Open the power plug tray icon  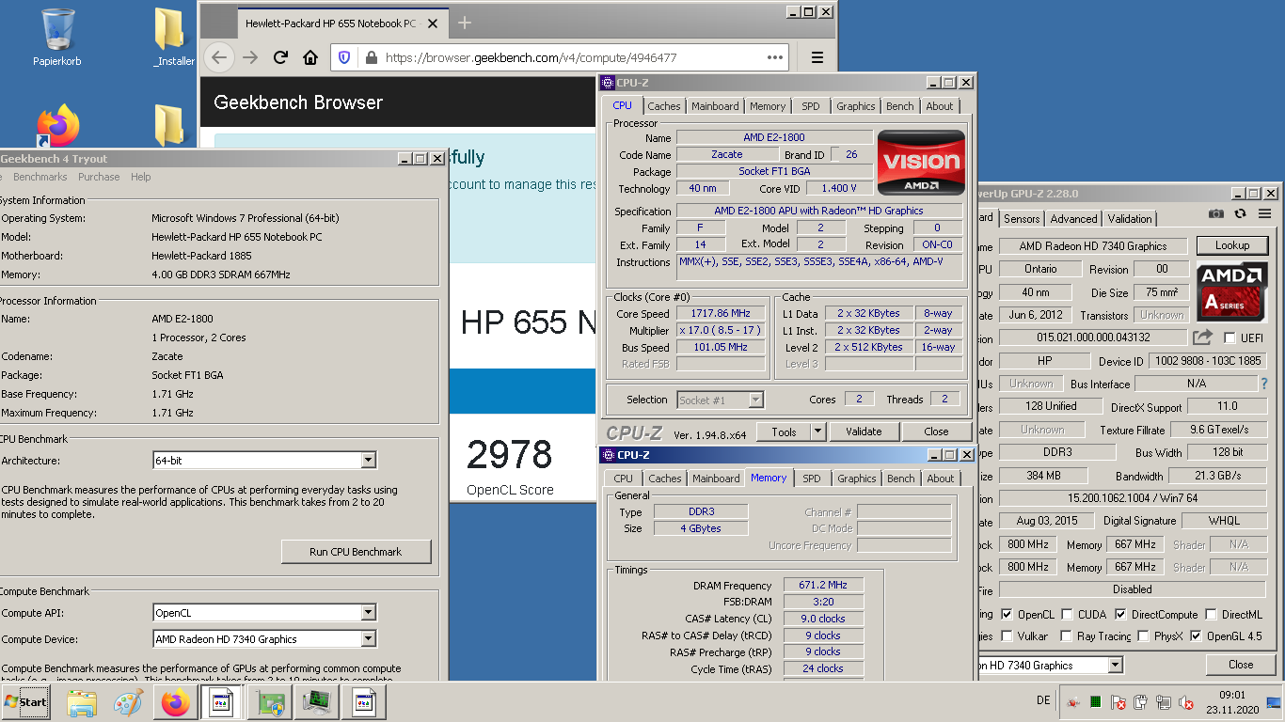pyautogui.click(x=1141, y=702)
